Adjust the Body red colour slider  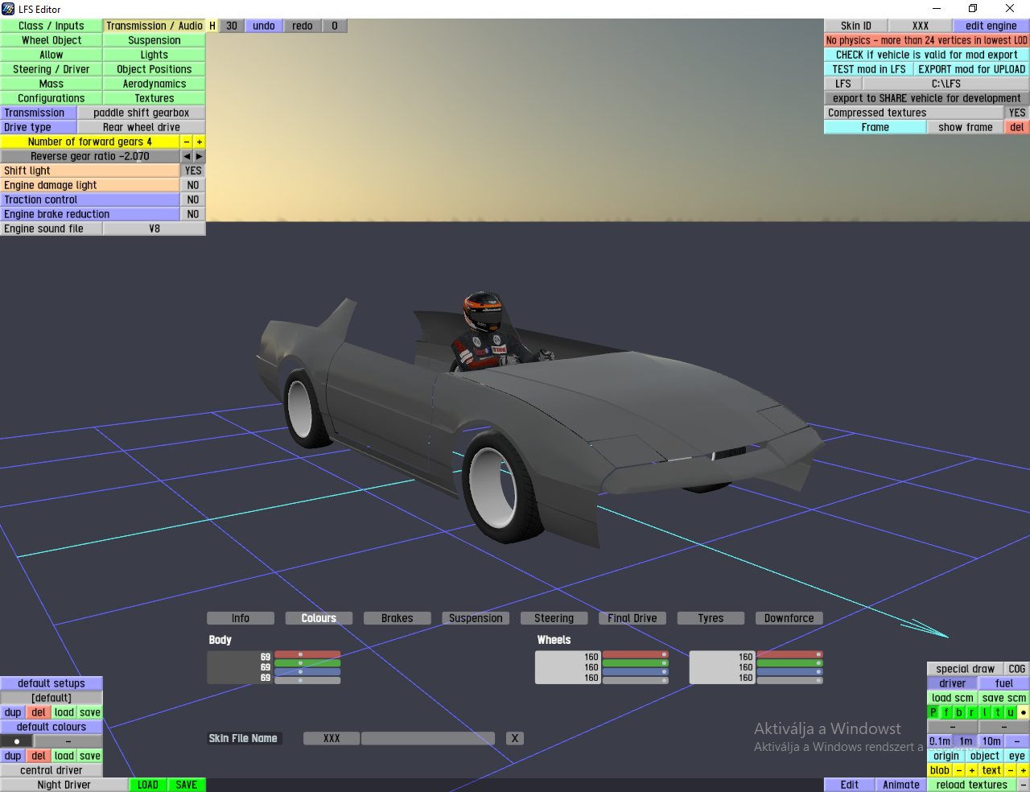tap(307, 654)
